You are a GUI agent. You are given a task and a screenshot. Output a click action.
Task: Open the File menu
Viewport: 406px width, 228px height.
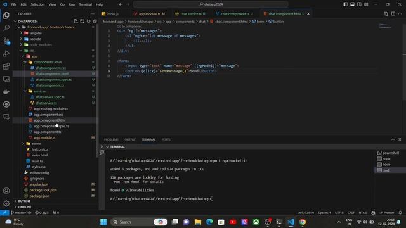click(14, 4)
